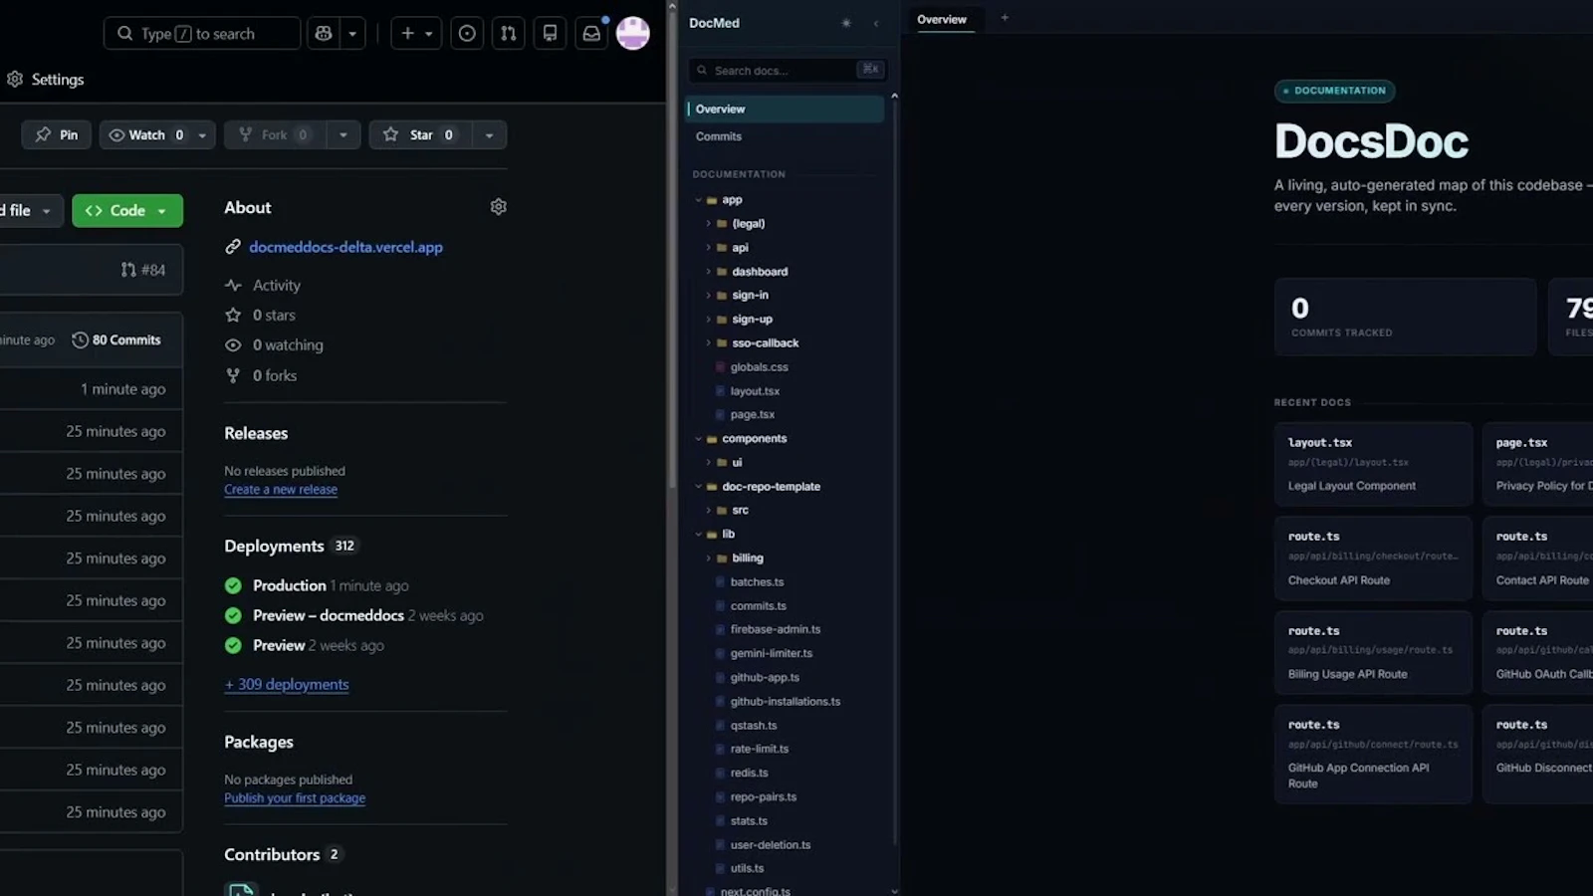
Task: Toggle the DocMed theme sun icon
Action: [846, 23]
